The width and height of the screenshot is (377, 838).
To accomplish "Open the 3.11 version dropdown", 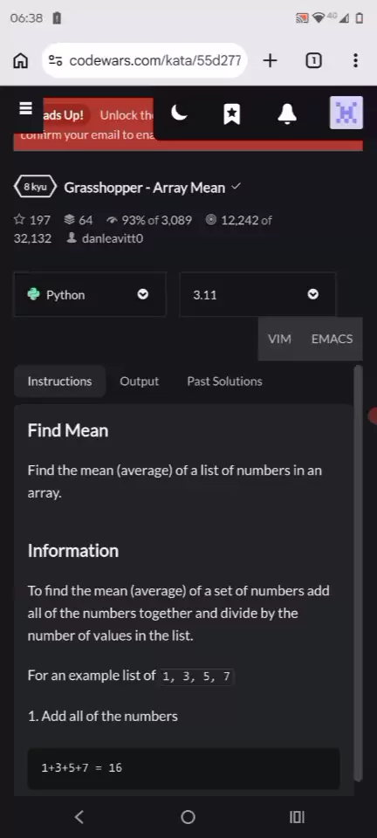I will [257, 294].
